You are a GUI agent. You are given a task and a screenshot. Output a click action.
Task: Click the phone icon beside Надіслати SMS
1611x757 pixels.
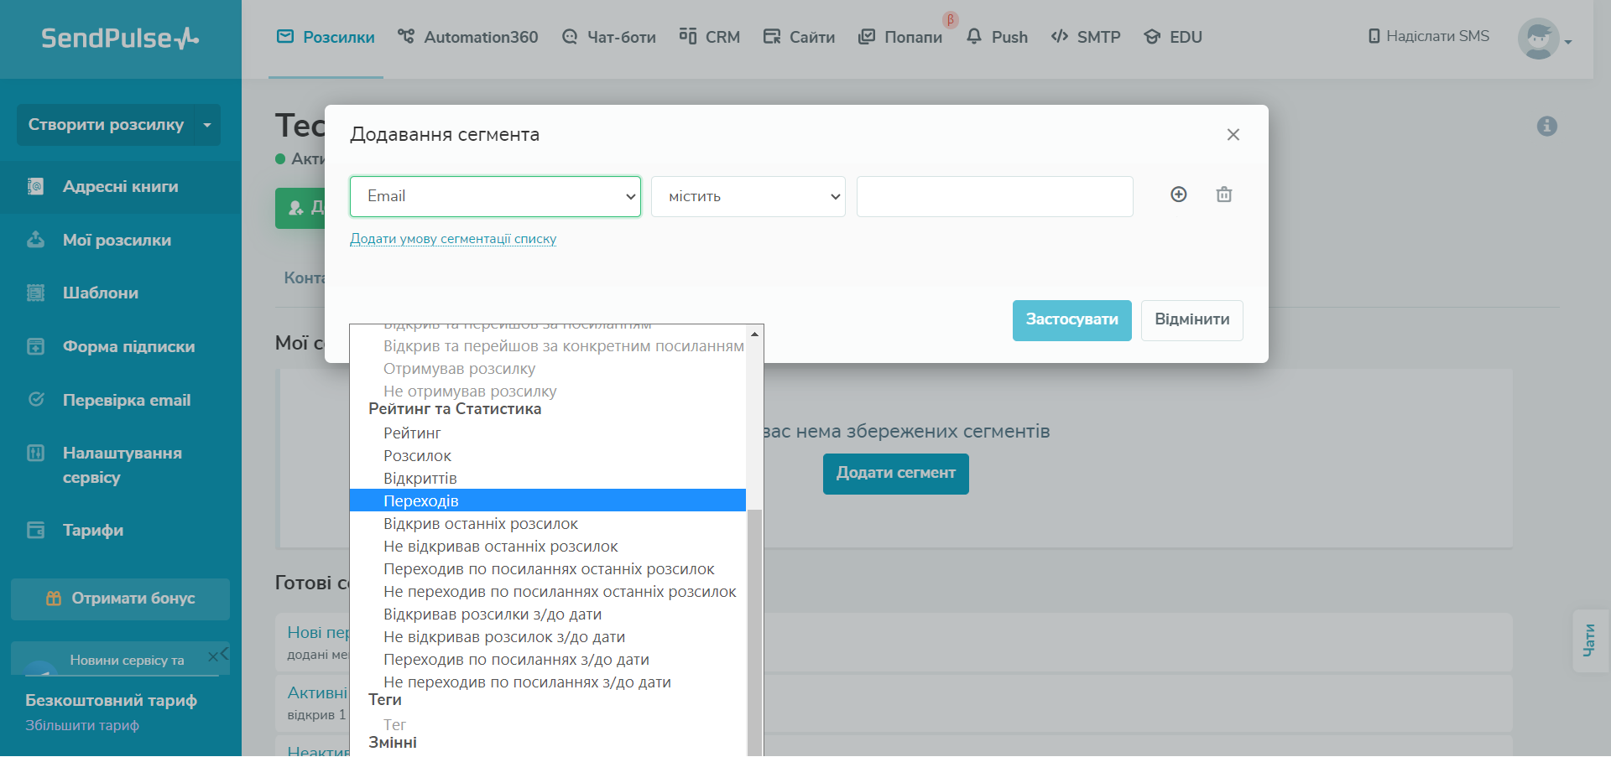click(1374, 36)
